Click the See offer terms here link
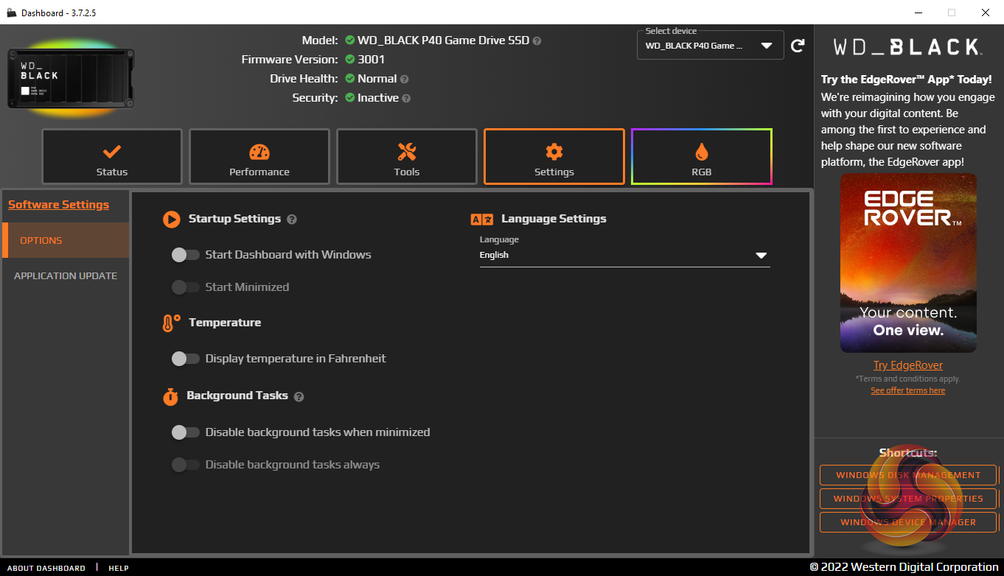1004x576 pixels. coord(908,390)
